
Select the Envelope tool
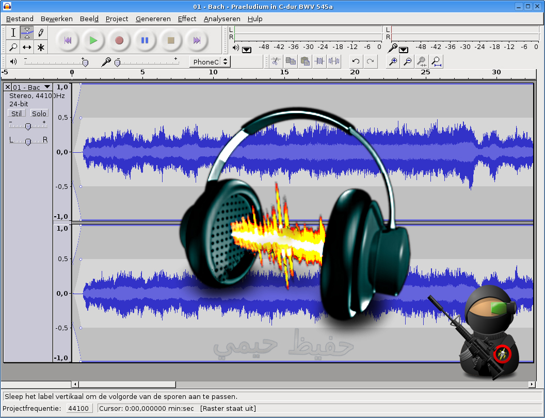pos(27,33)
